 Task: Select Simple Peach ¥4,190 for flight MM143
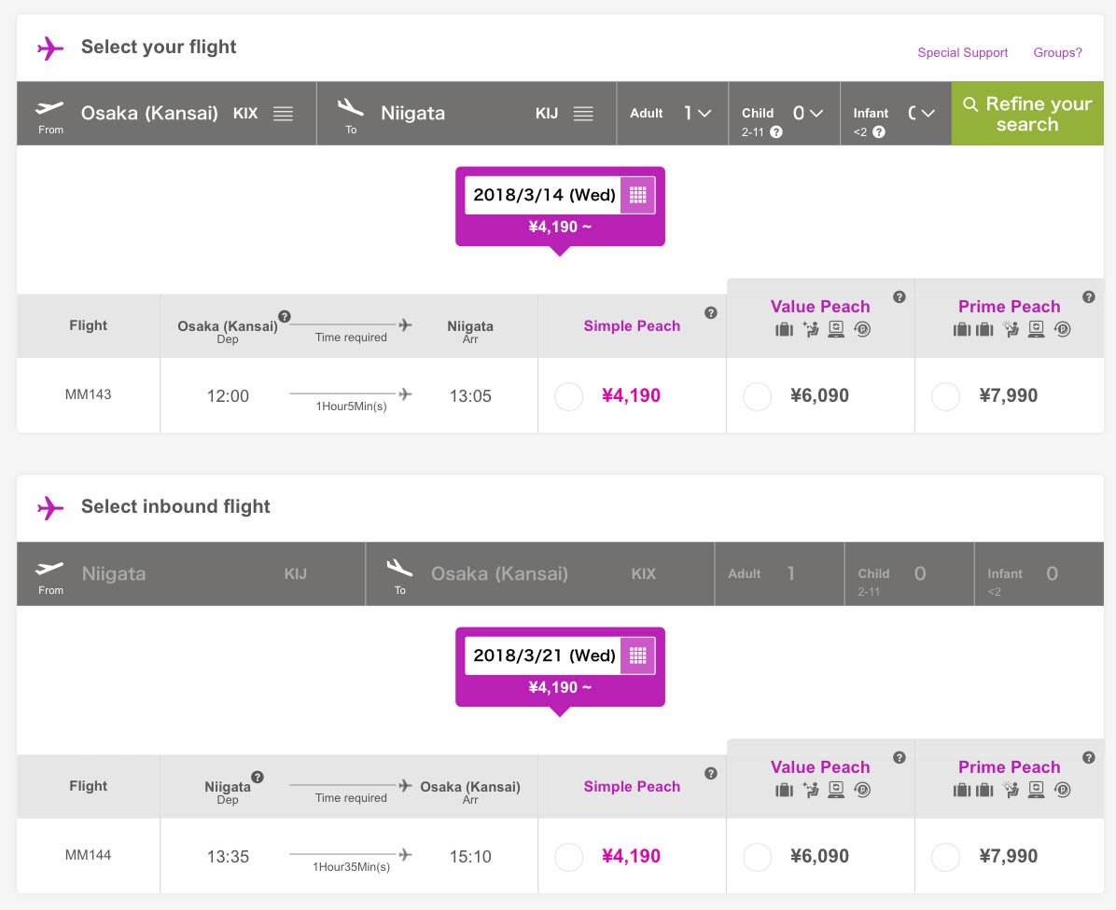pyautogui.click(x=568, y=396)
